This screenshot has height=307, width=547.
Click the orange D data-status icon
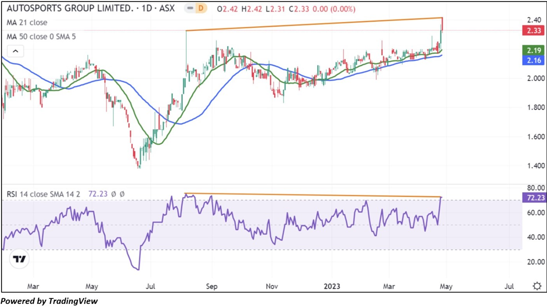tap(201, 8)
